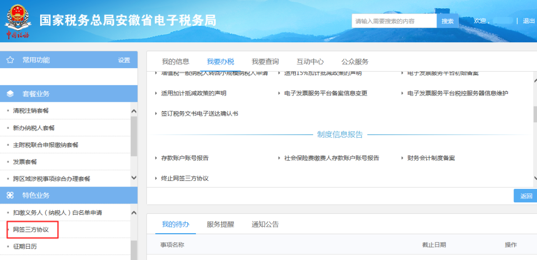Open 我的待办 tab
537x260 pixels.
click(176, 224)
